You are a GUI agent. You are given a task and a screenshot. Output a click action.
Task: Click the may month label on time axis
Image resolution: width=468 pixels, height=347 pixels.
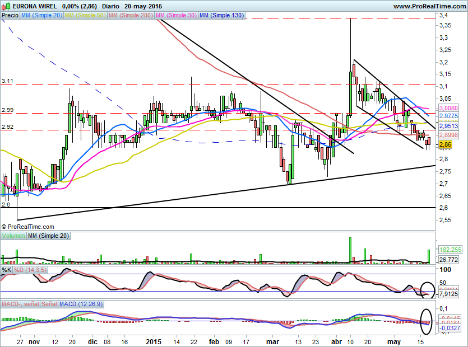click(x=393, y=342)
